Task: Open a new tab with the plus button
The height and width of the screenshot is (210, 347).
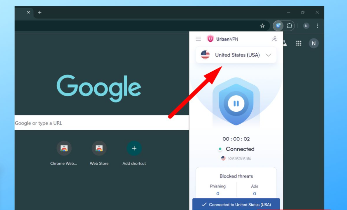Action: click(40, 12)
